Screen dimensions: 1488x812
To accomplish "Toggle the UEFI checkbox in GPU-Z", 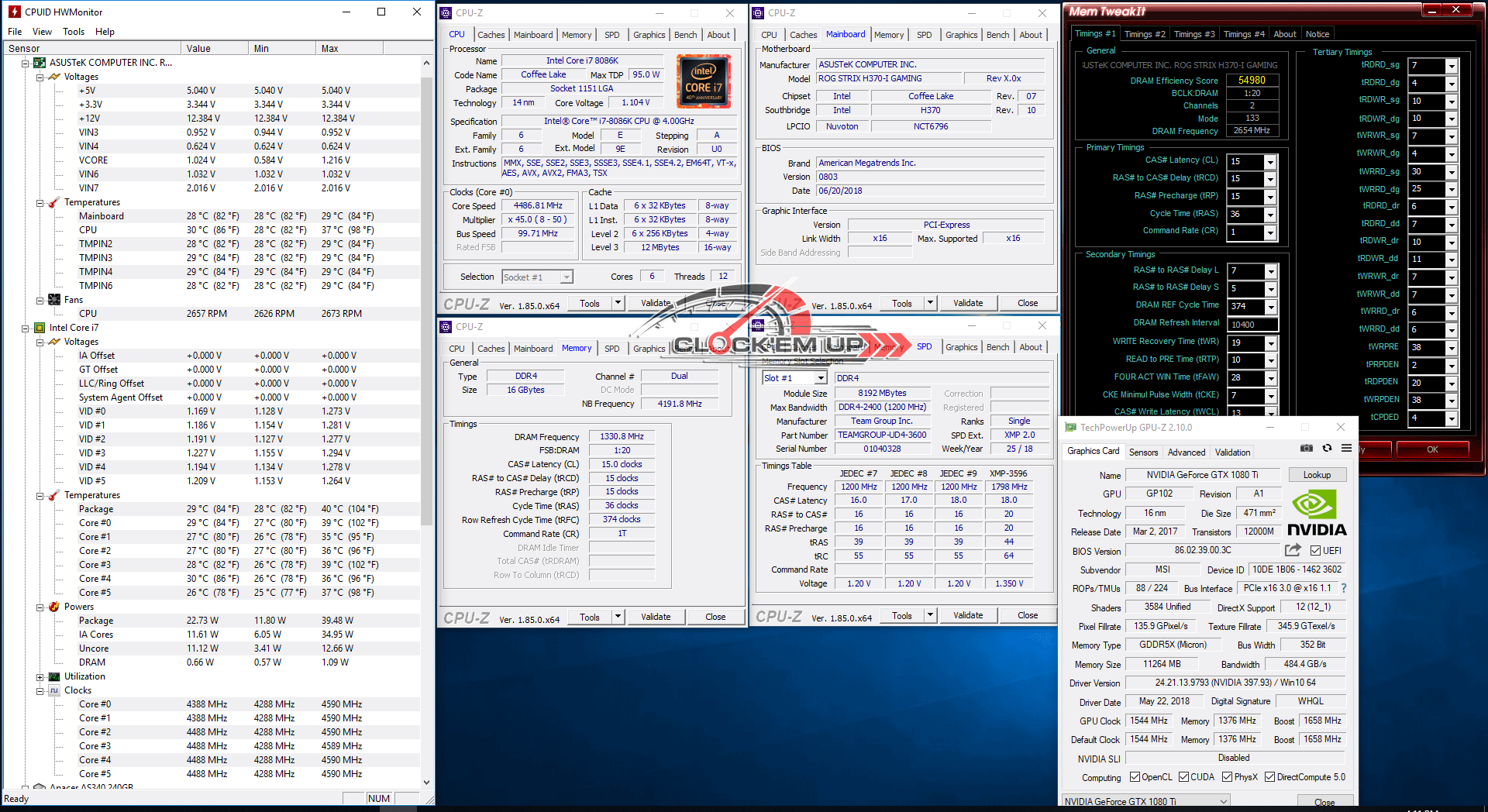I will tap(1316, 551).
